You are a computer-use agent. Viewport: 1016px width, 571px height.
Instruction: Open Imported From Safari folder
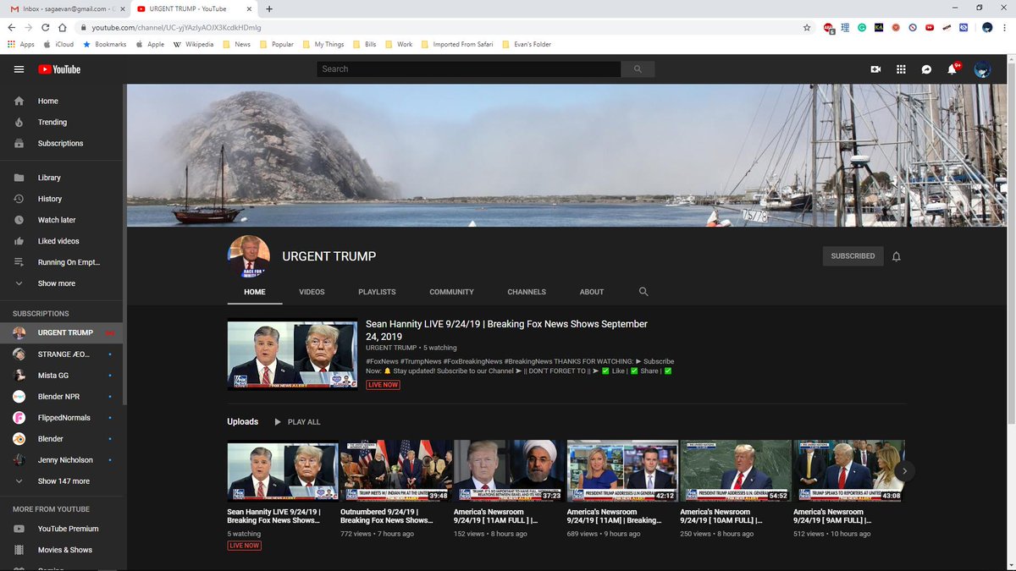click(x=457, y=44)
